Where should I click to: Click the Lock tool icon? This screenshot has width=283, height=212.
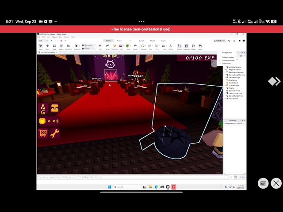pos(164,47)
